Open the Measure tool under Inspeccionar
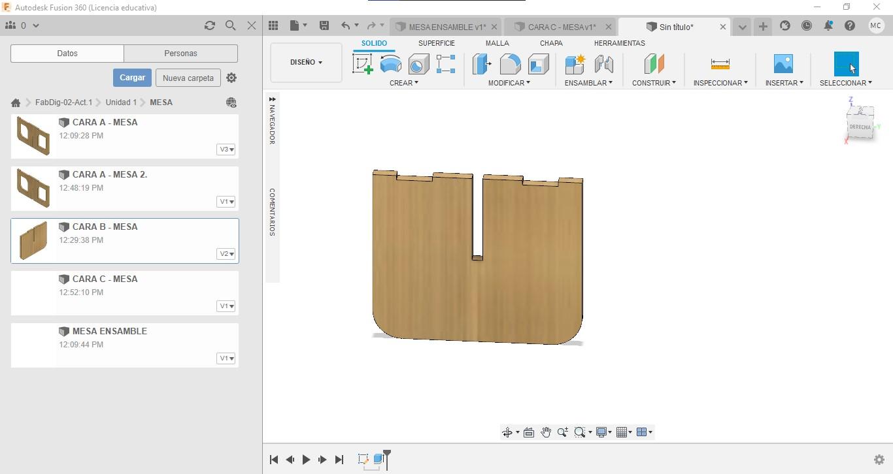Image resolution: width=893 pixels, height=474 pixels. click(x=720, y=64)
